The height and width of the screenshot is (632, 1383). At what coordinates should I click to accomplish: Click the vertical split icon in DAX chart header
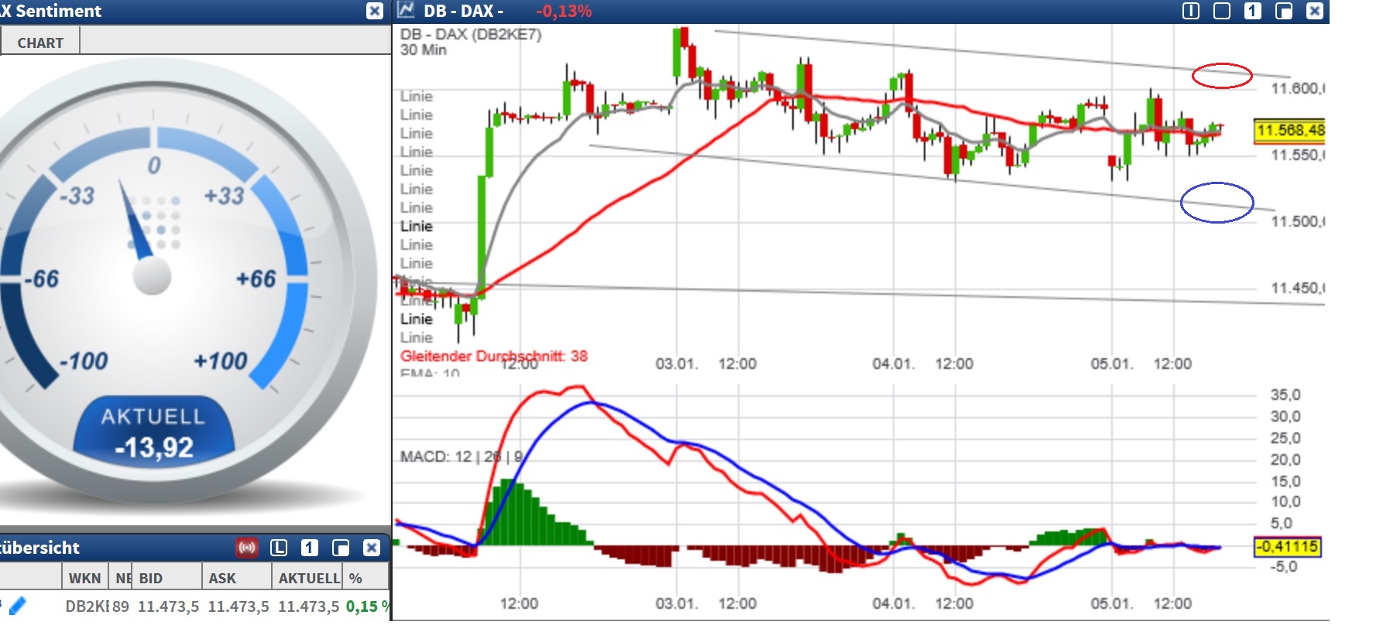1191,11
